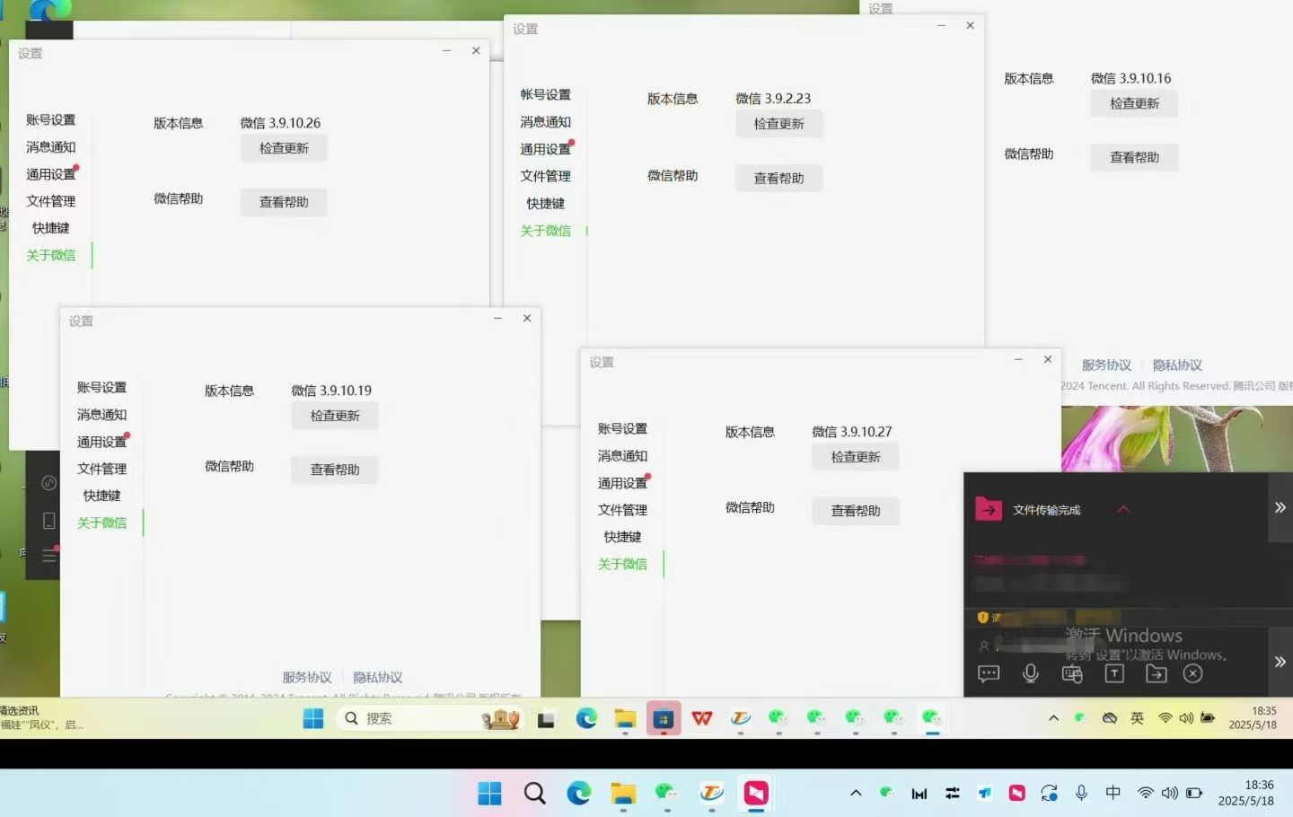Click the yellow warning shield icon
Screen dimensions: 1293x817
(982, 617)
